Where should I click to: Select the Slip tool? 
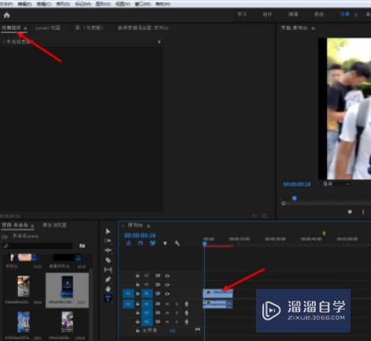pos(108,270)
